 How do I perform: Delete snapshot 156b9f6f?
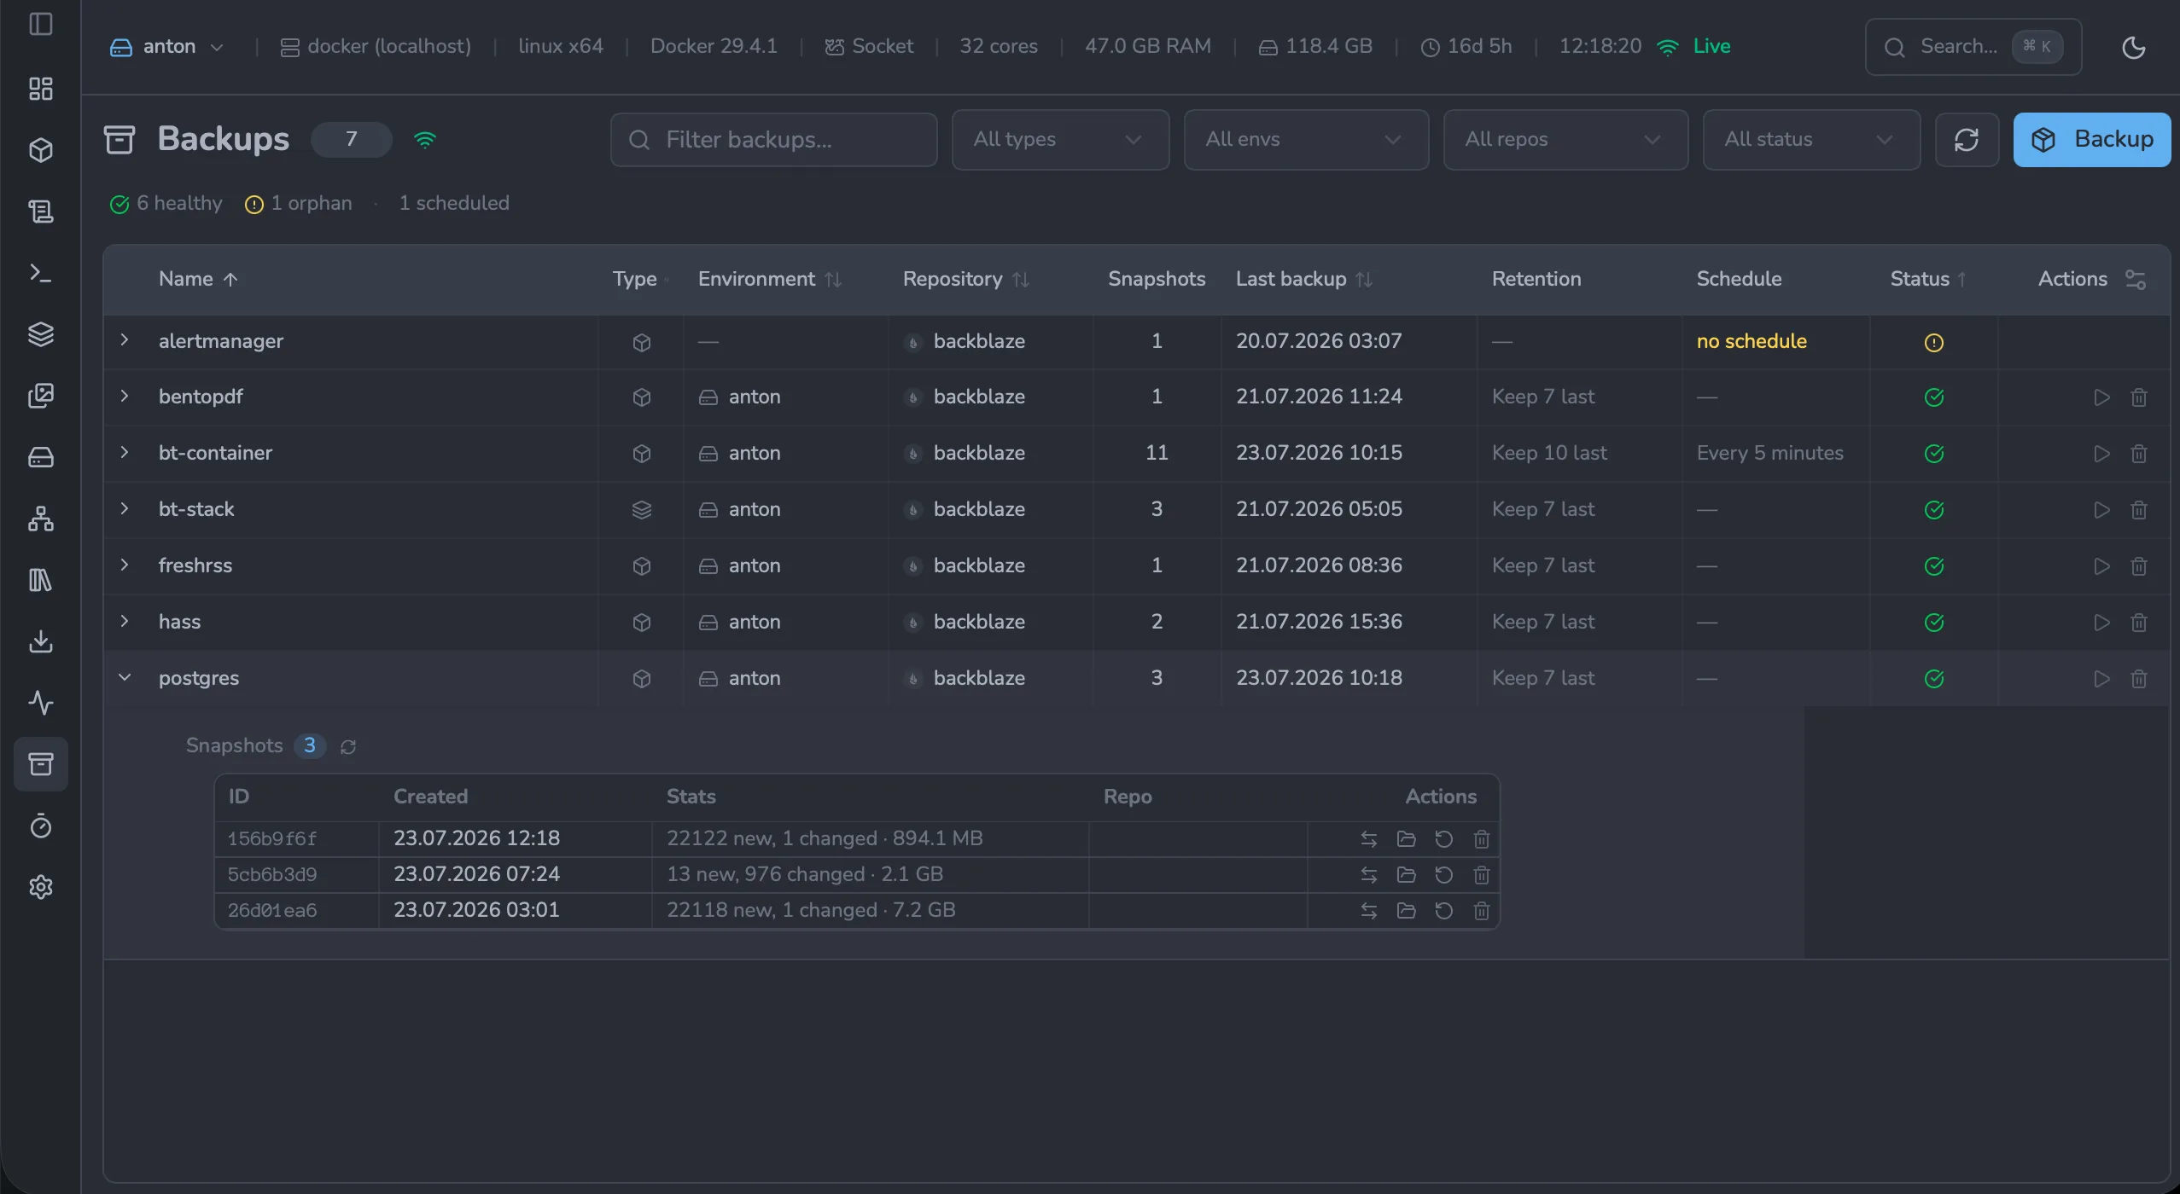1482,839
